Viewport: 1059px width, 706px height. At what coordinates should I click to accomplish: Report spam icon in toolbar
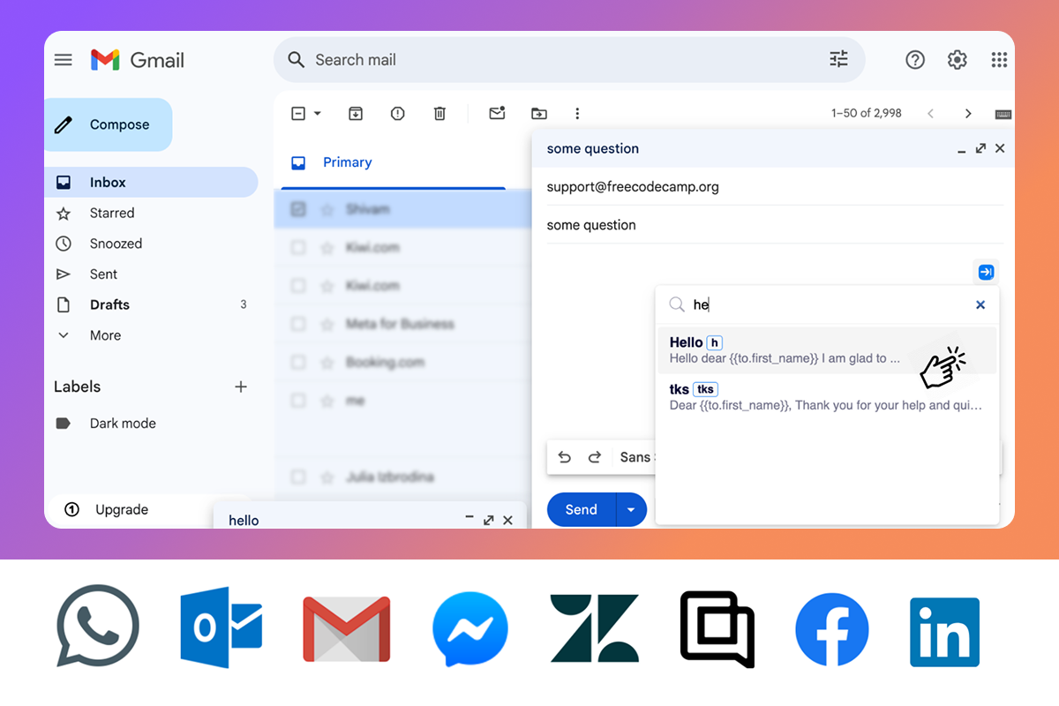point(397,113)
